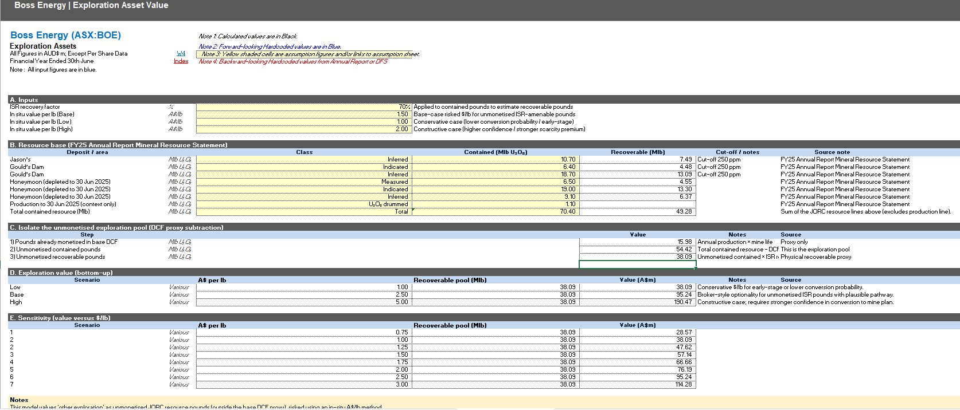Click 'This is the exploration pool' source text
The height and width of the screenshot is (410, 960).
coord(815,249)
